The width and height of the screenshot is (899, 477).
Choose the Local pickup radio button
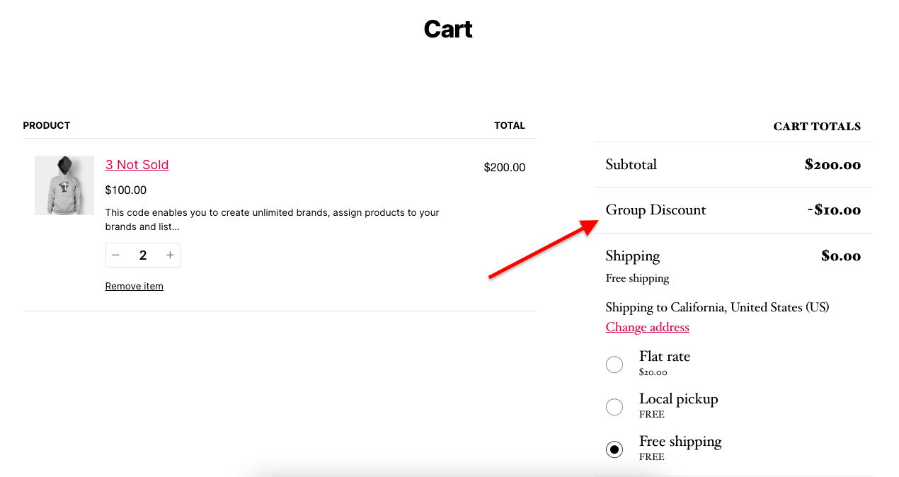click(x=614, y=407)
